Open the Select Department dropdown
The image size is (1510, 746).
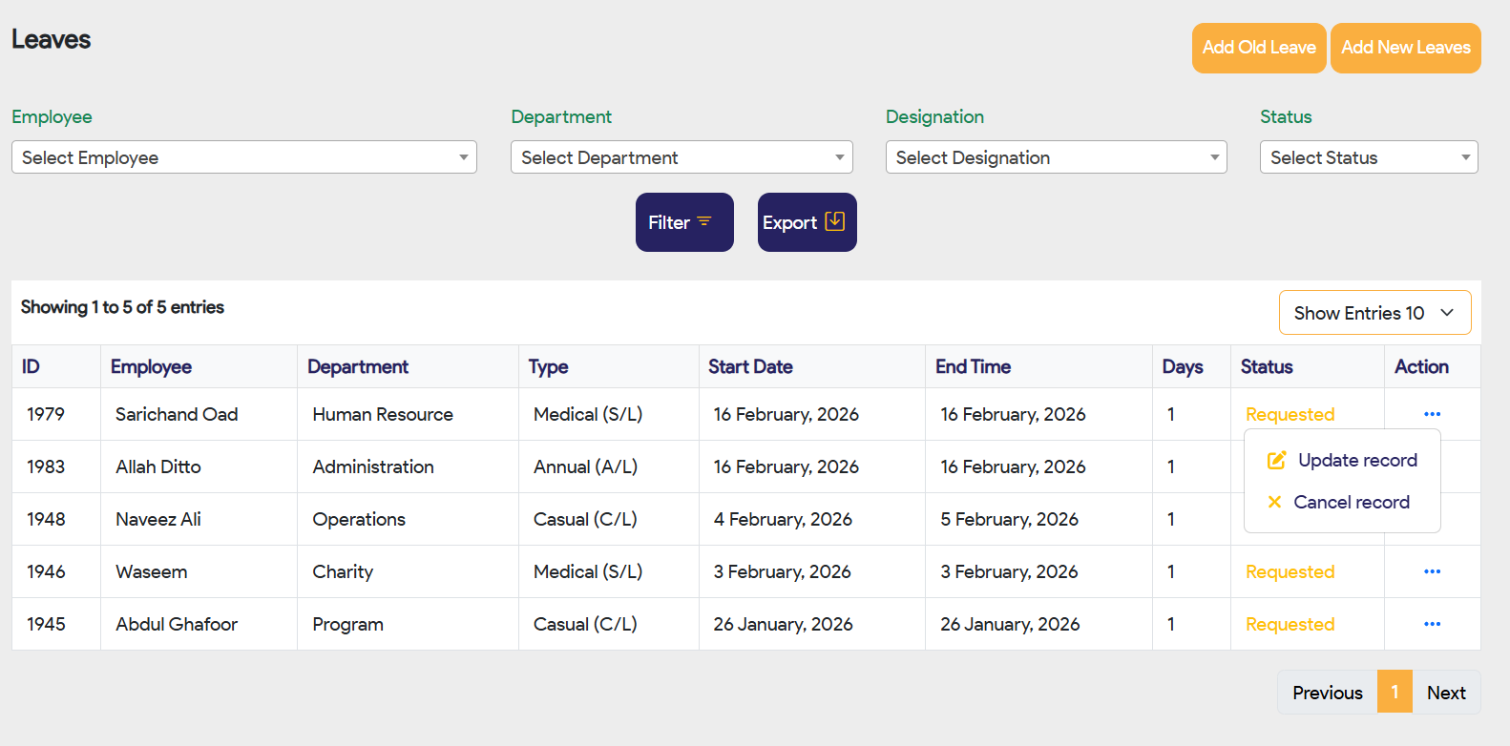click(682, 157)
